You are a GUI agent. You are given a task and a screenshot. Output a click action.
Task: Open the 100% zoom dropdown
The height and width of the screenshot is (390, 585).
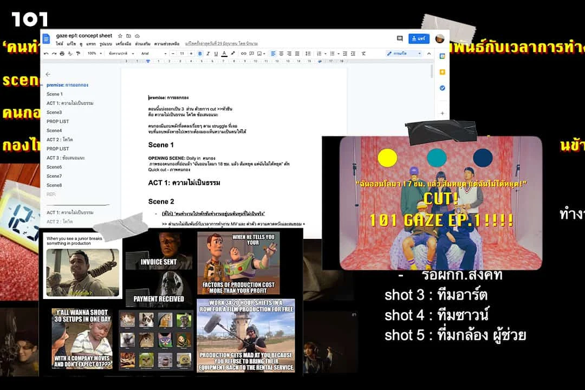point(94,54)
